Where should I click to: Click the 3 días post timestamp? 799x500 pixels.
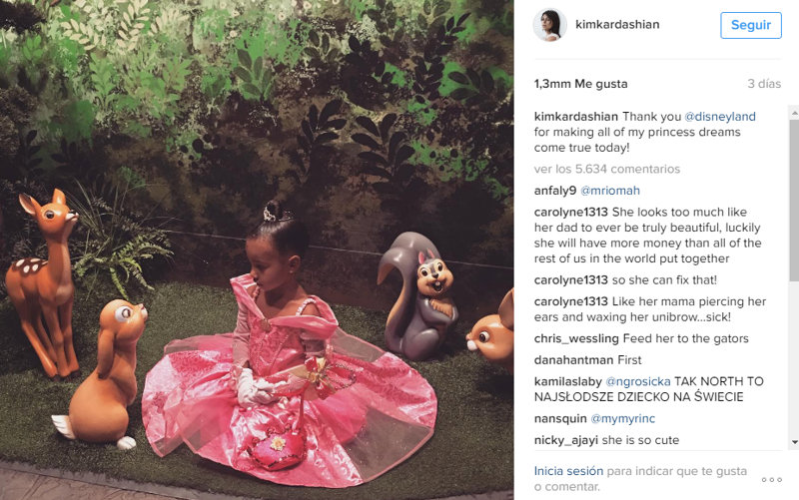click(764, 84)
